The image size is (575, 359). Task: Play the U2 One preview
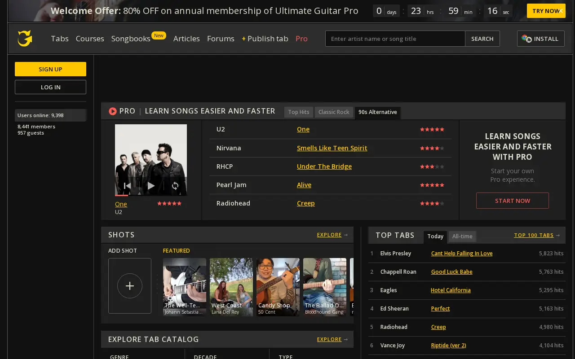pyautogui.click(x=151, y=185)
